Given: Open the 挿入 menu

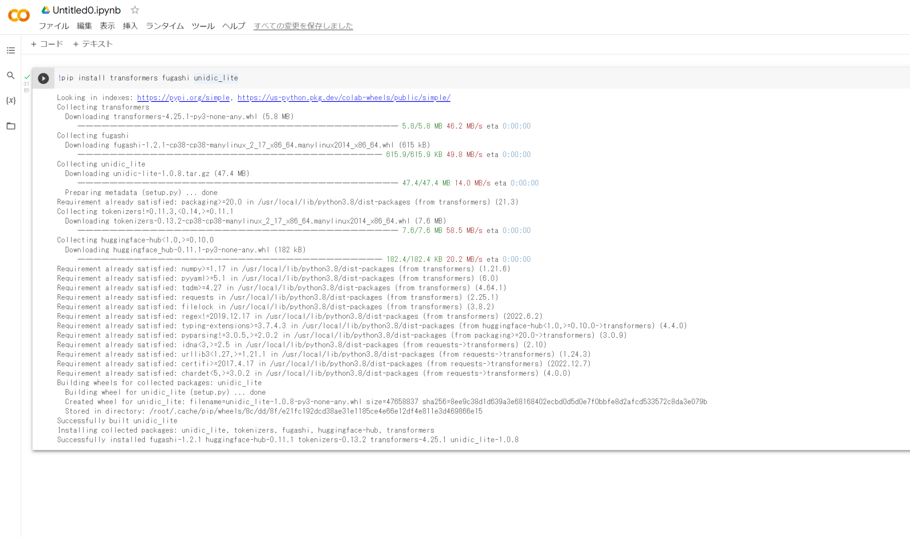Looking at the screenshot, I should pos(130,26).
